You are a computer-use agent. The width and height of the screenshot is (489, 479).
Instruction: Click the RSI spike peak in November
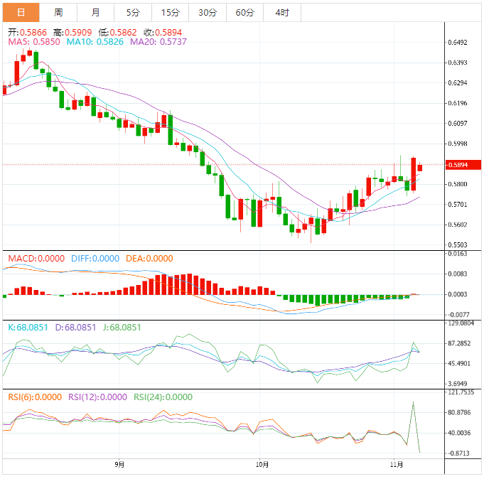tap(413, 402)
